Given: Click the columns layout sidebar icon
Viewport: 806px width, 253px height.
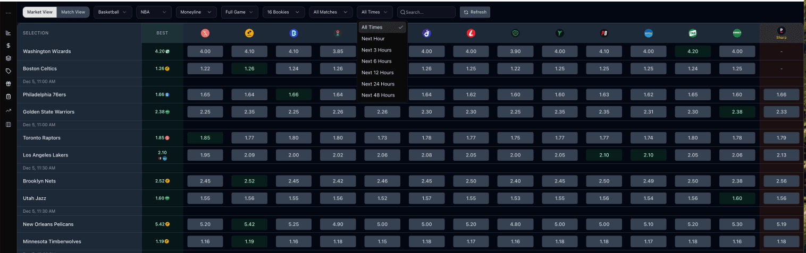Looking at the screenshot, I should (8, 125).
